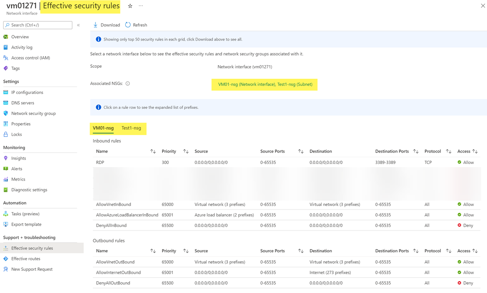Expand the AllowAzureLoadBalancerInBound rule row
This screenshot has width=487, height=293.
pos(287,215)
